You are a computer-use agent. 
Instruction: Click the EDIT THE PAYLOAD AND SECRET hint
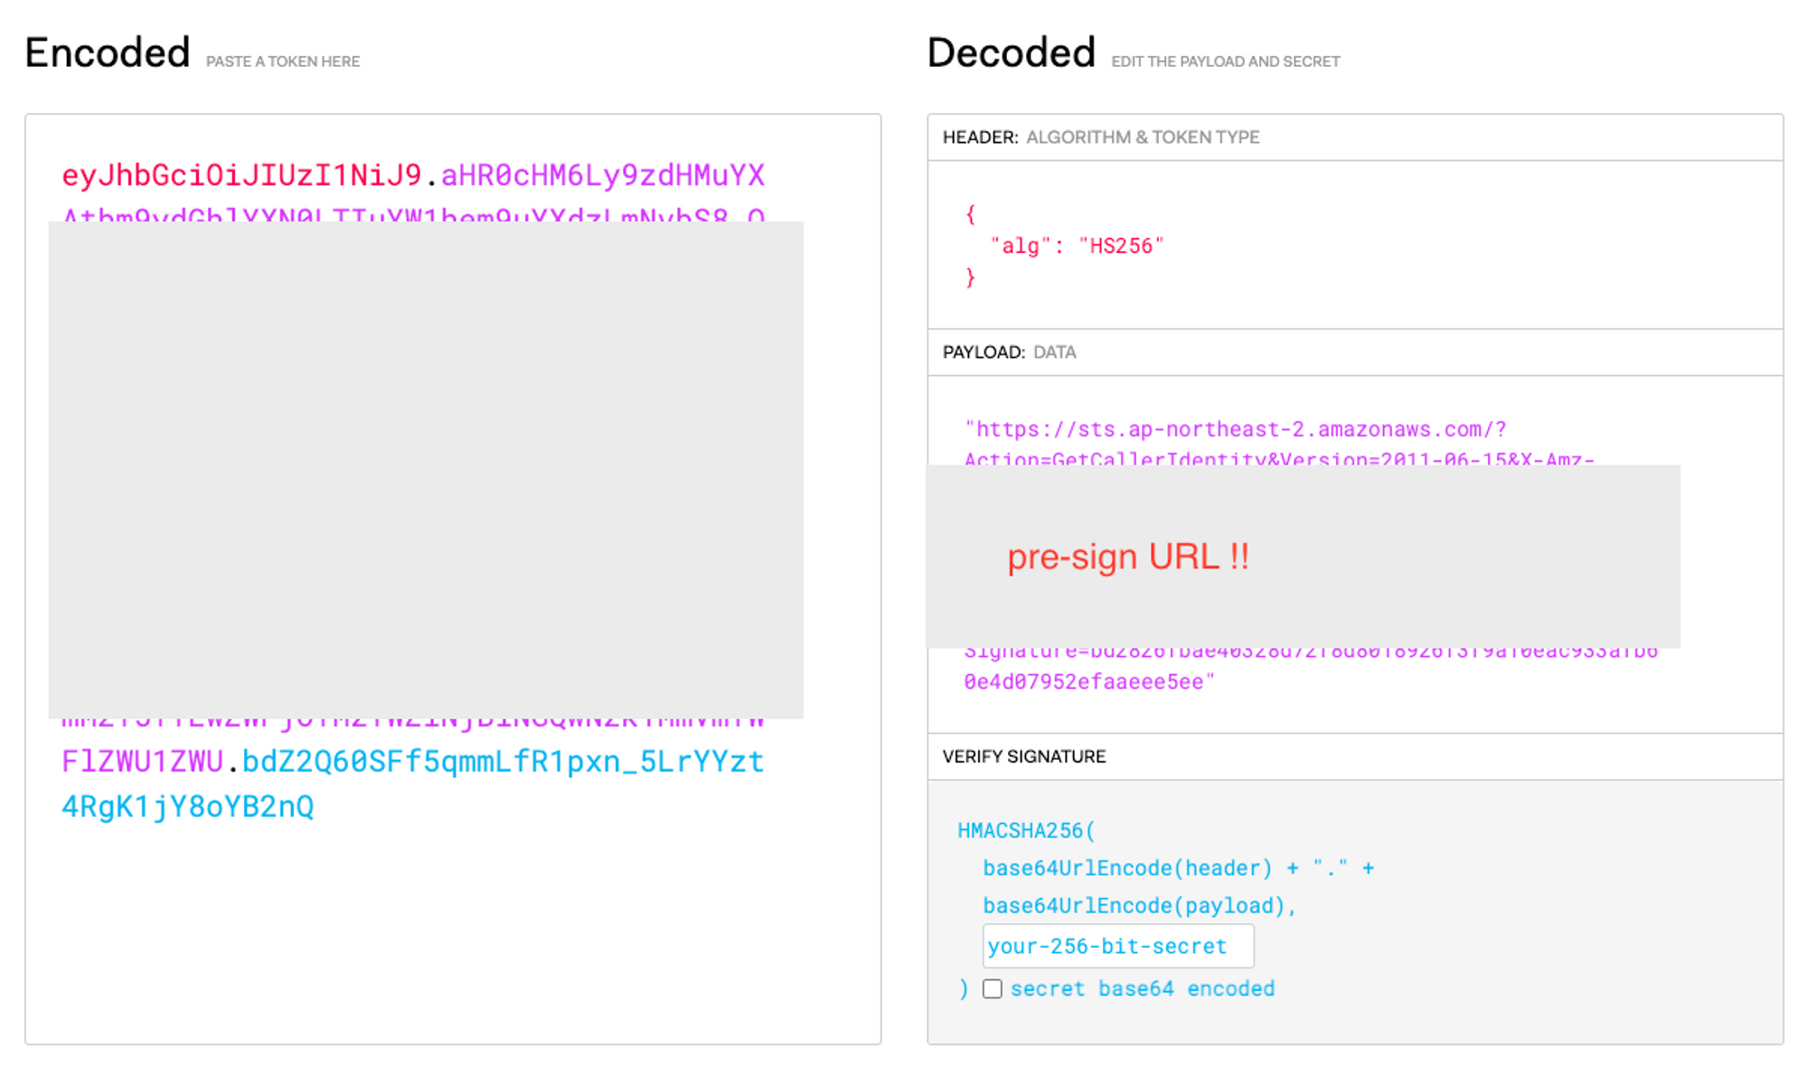click(1225, 61)
